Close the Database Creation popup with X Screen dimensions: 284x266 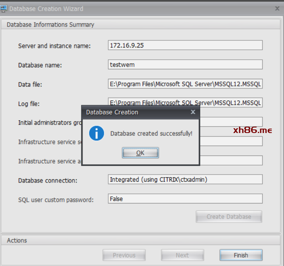[x=193, y=112]
